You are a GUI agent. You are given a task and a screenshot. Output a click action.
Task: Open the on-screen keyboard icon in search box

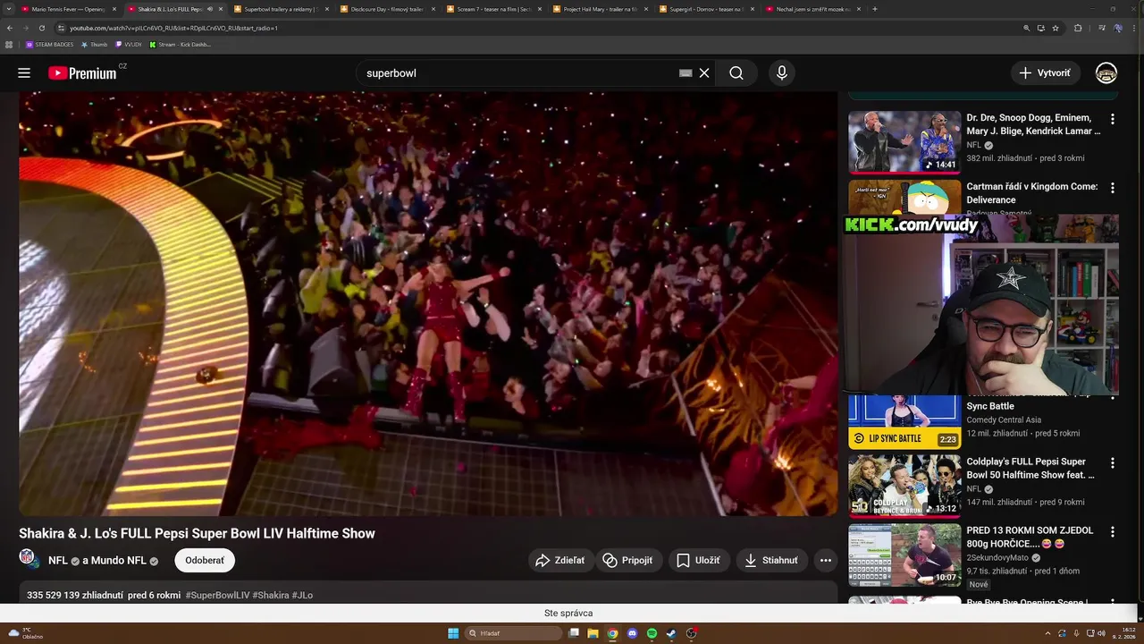pyautogui.click(x=686, y=73)
